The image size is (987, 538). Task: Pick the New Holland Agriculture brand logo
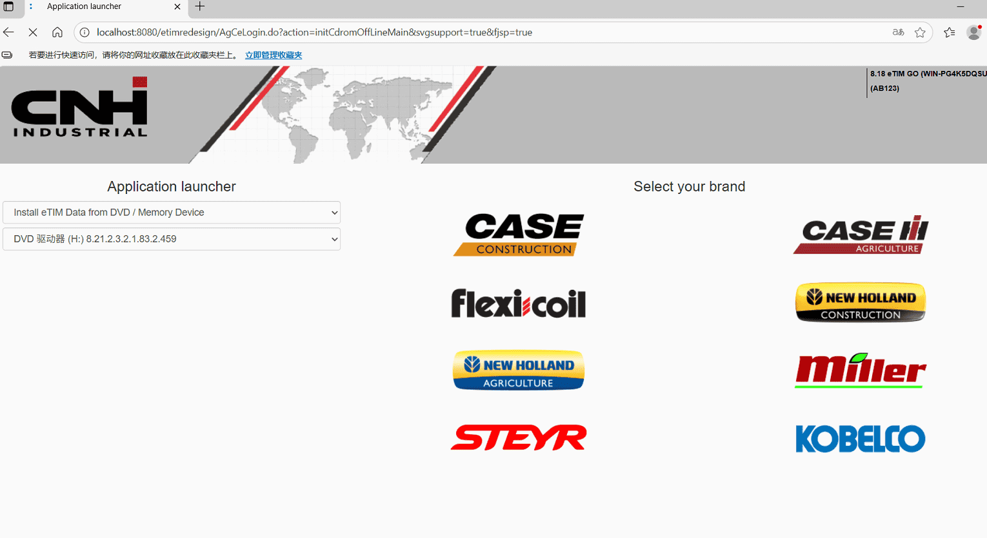519,370
